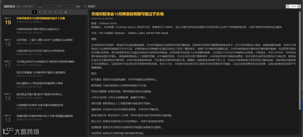This screenshot has width=303, height=137.
Task: Click the 降息预期 key point line
Action: pyautogui.click(x=119, y=85)
